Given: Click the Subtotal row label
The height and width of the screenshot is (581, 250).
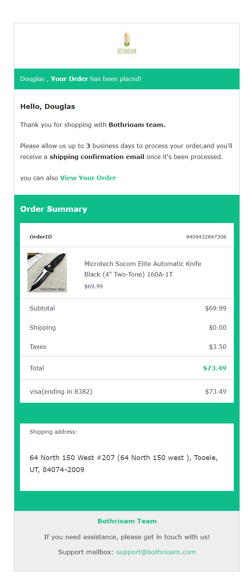Looking at the screenshot, I should tap(42, 308).
